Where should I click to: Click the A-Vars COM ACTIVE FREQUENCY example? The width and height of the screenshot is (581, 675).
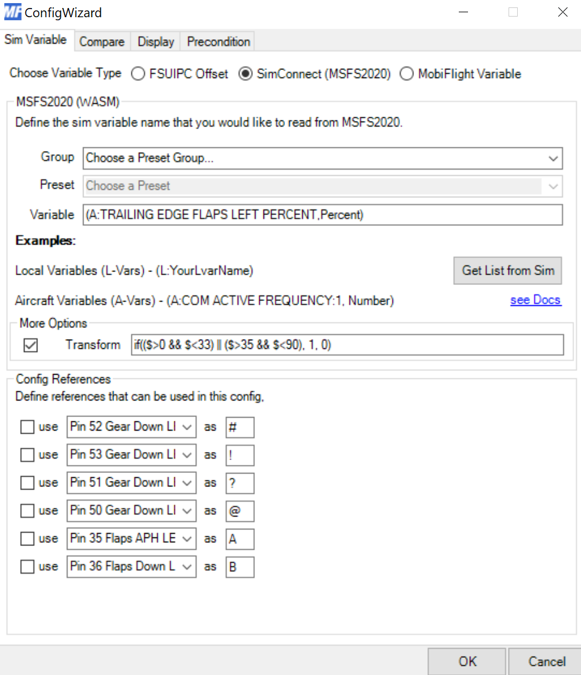(205, 300)
